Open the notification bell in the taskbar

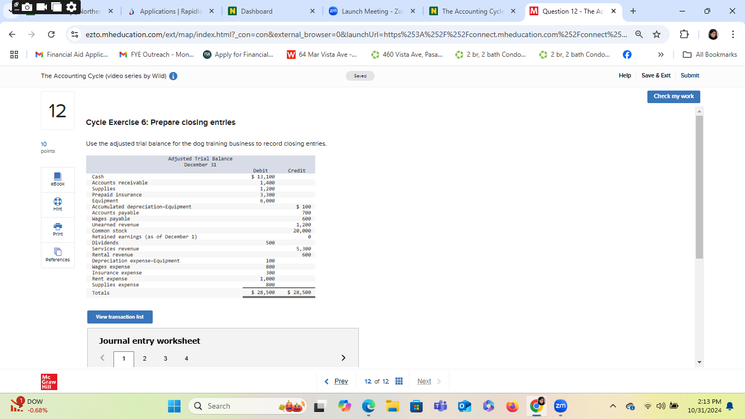click(x=729, y=406)
